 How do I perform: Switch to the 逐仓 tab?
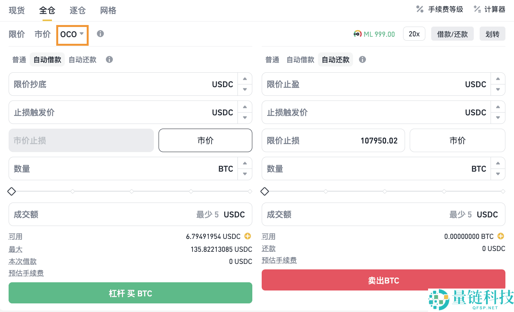click(x=77, y=11)
